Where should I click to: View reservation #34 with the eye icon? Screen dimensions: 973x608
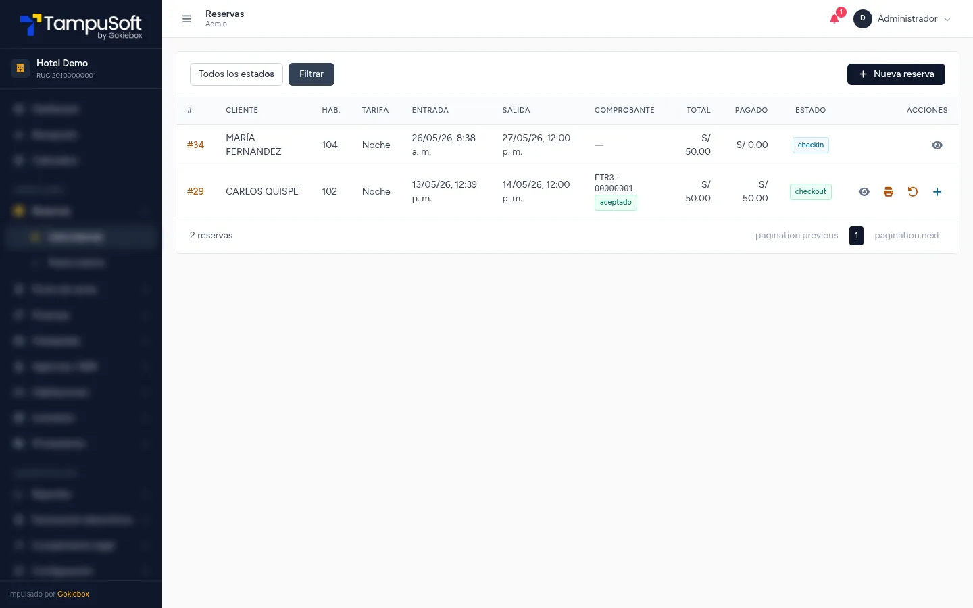click(937, 145)
